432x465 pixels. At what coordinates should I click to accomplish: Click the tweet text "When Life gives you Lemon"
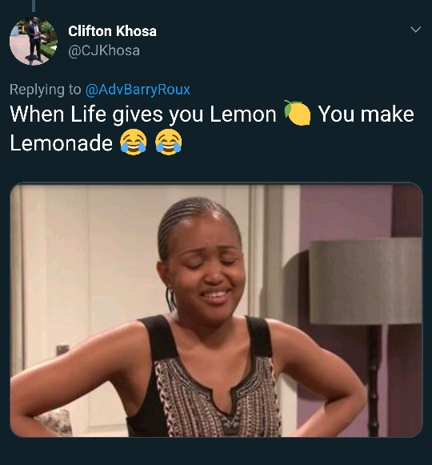click(x=143, y=114)
